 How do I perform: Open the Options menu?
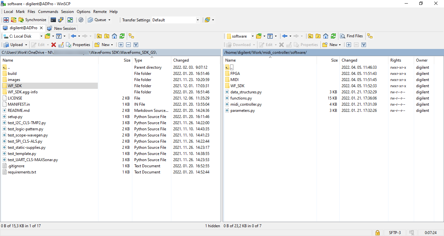[84, 11]
